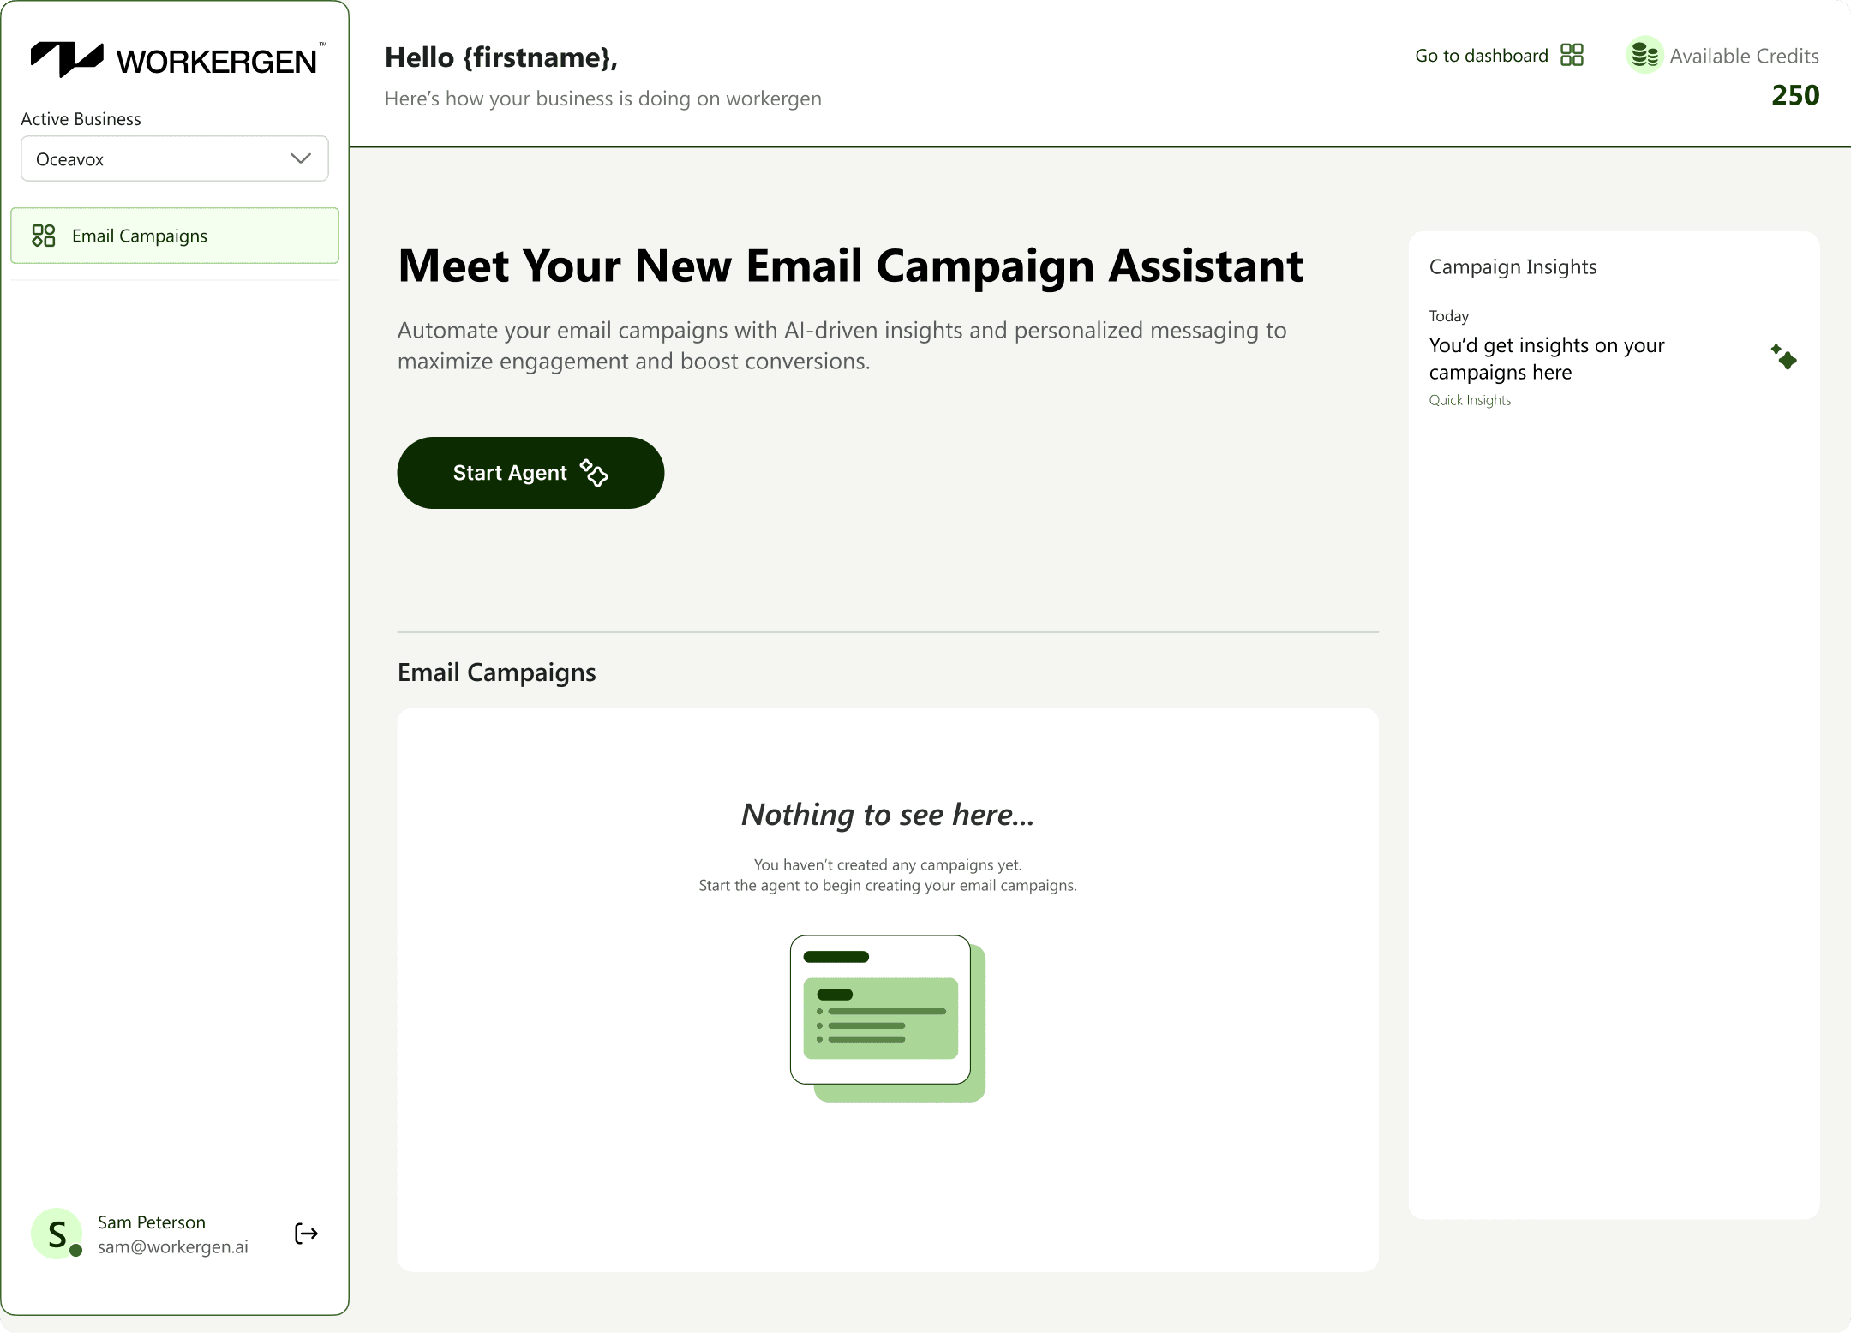Image resolution: width=1851 pixels, height=1333 pixels.
Task: Click the Campaign Insights heading
Action: coord(1513,267)
